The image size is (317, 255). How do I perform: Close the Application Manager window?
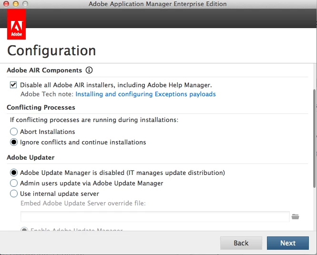(x=6, y=4)
